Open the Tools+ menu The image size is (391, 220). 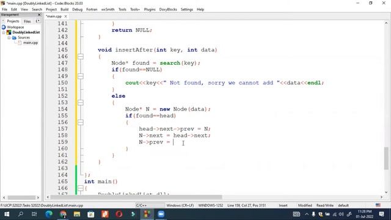click(x=135, y=9)
